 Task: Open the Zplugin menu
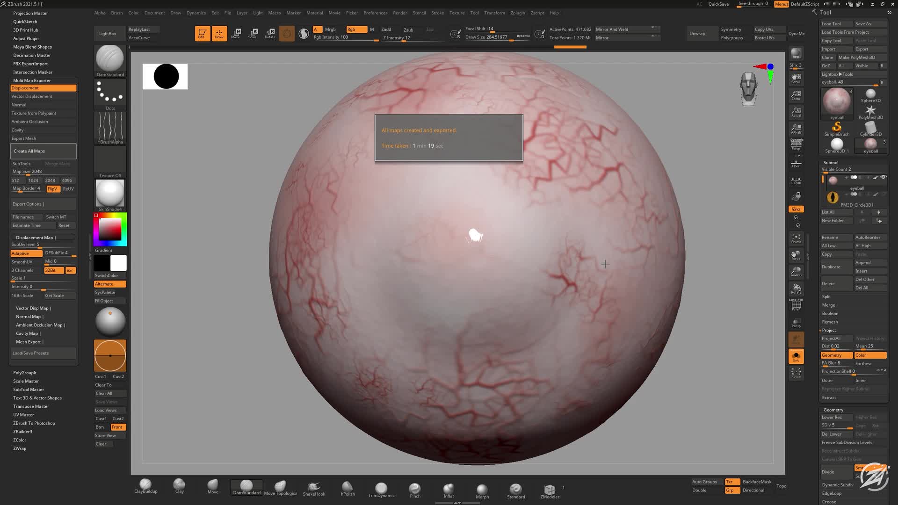(x=517, y=13)
